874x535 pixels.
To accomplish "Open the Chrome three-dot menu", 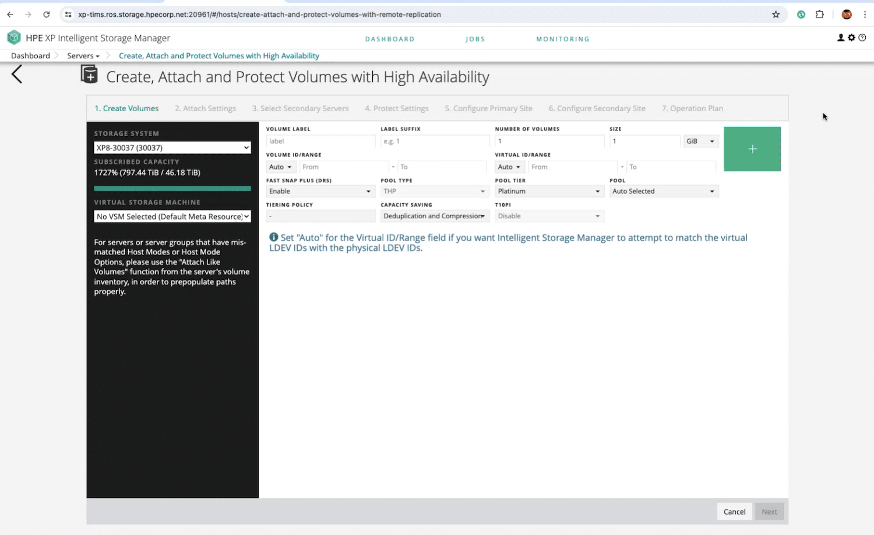I will tap(865, 15).
